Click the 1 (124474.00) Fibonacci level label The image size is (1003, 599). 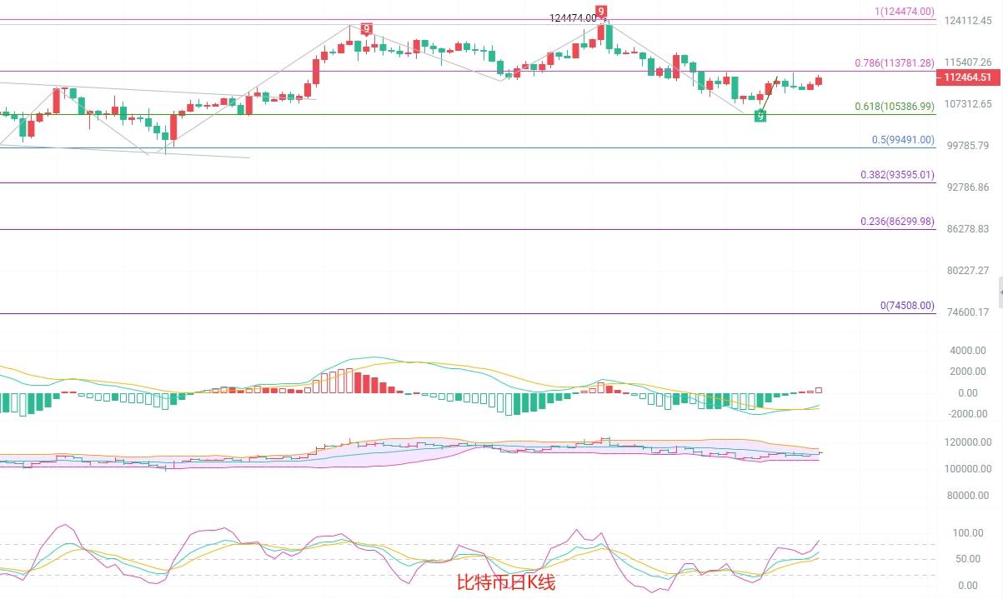904,12
